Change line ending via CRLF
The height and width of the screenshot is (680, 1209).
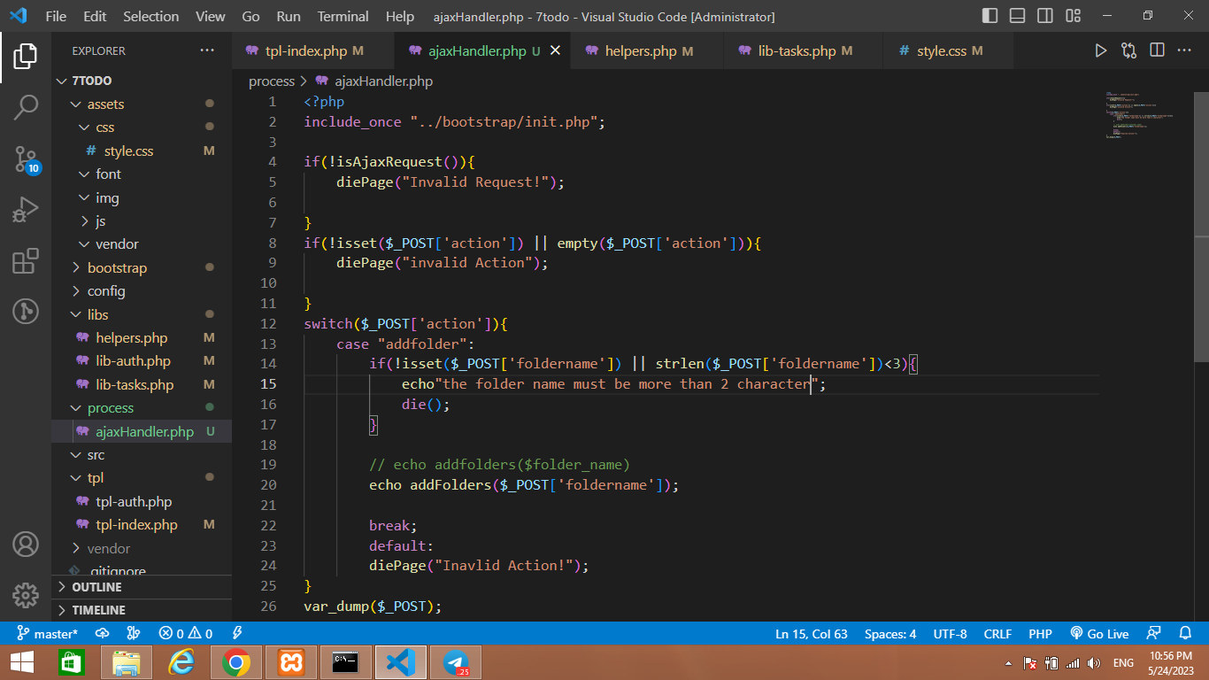tap(997, 633)
